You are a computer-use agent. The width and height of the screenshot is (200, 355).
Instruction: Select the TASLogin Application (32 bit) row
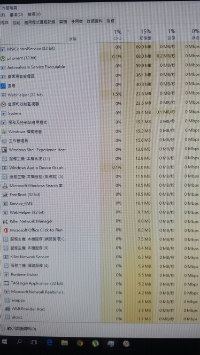(100, 283)
